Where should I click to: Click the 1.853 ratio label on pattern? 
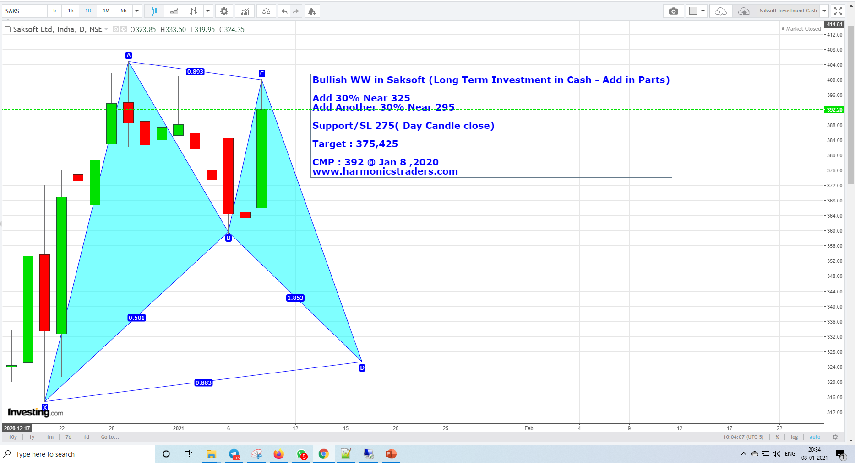pos(295,298)
